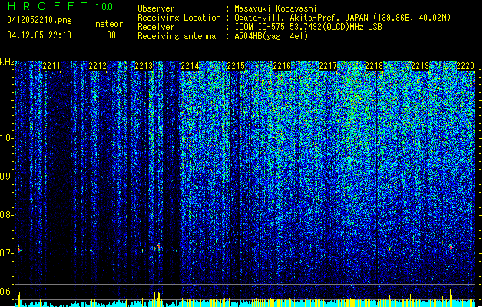
Task: Click the Receiving Location label
Action: point(179,18)
